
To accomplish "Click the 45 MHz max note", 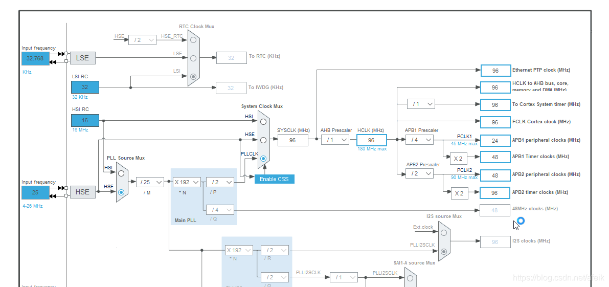I will pyautogui.click(x=464, y=144).
